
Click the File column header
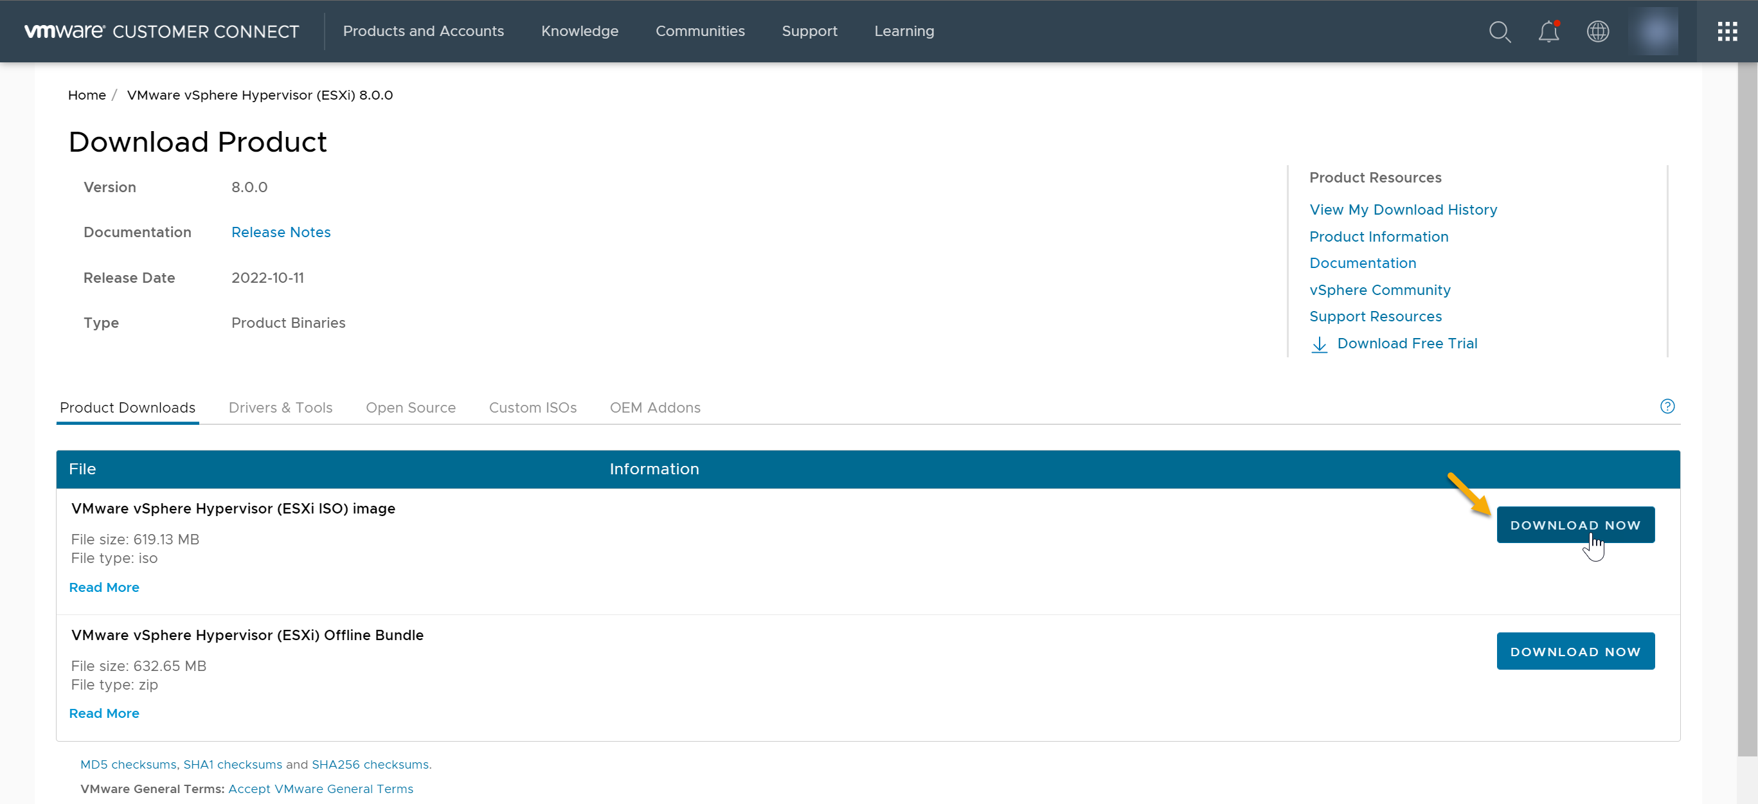[x=82, y=470]
